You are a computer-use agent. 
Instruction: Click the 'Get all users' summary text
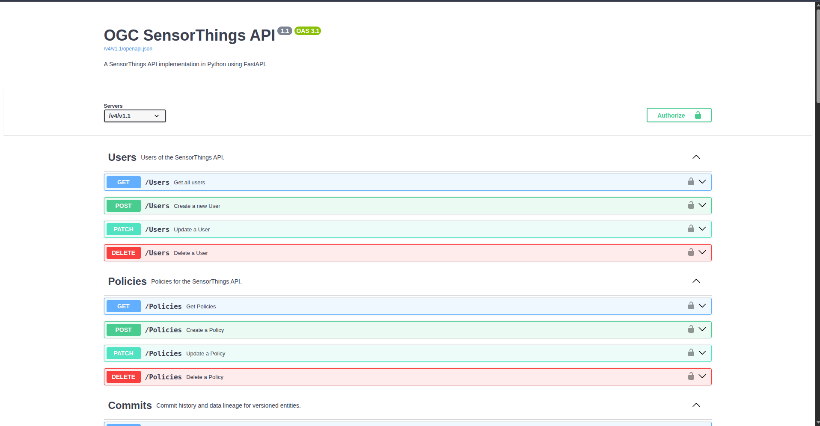pos(189,183)
